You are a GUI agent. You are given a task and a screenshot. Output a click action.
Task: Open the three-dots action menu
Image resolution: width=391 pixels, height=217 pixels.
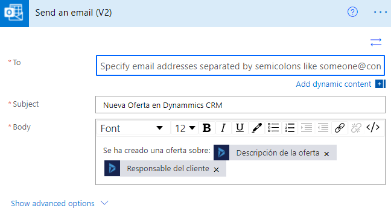380,12
